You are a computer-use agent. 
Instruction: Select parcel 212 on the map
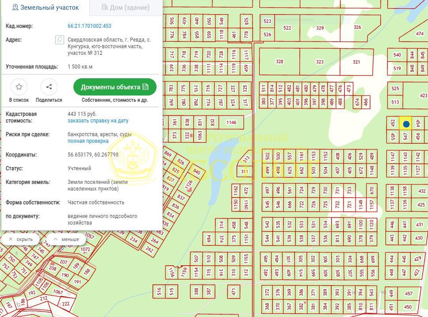coord(44,298)
